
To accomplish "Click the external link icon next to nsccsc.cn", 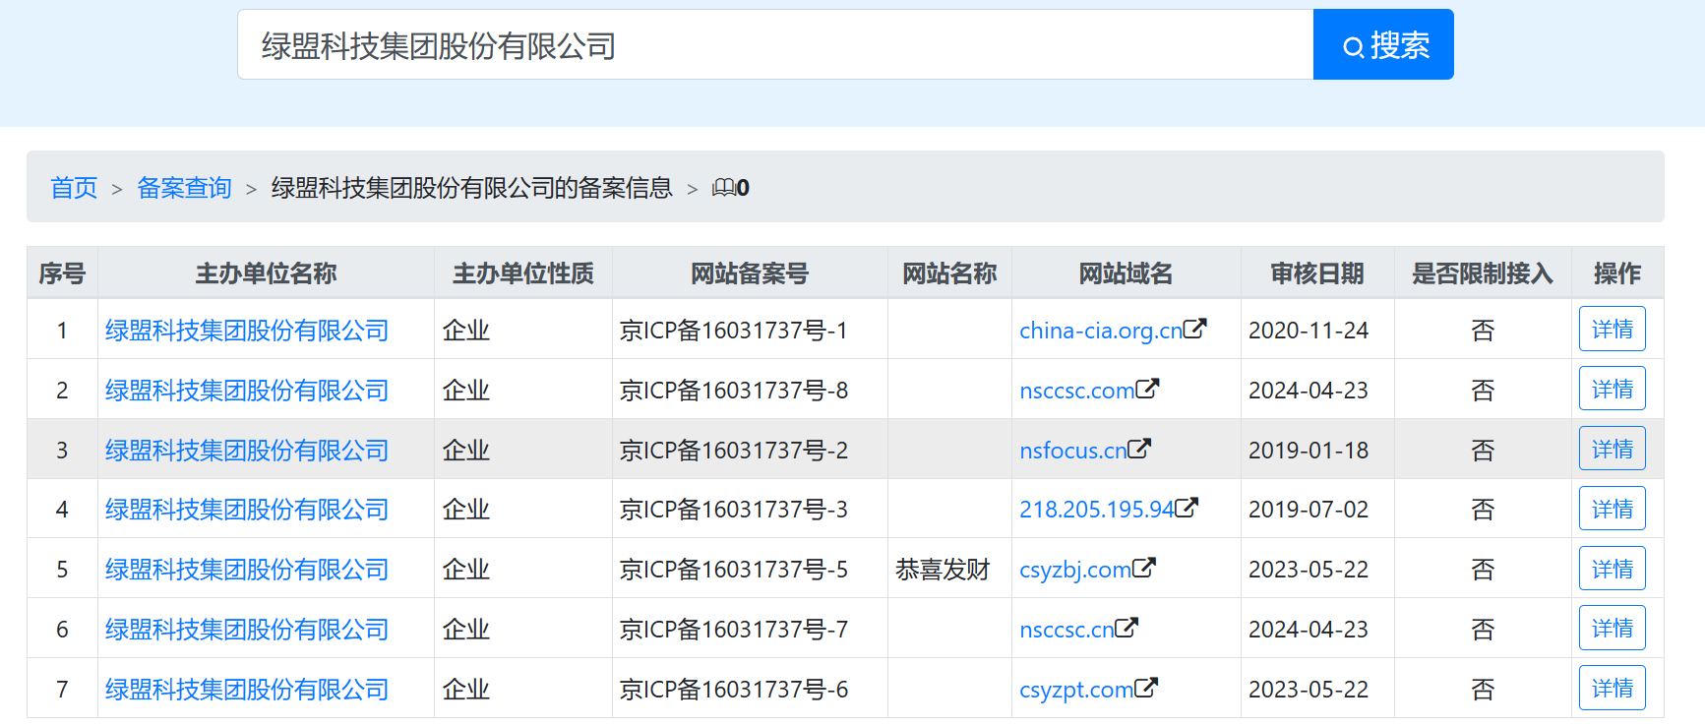I will [1127, 628].
